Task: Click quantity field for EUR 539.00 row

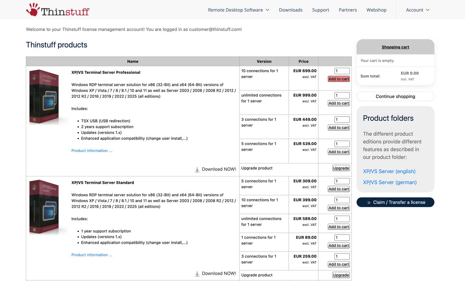Action: (342, 144)
